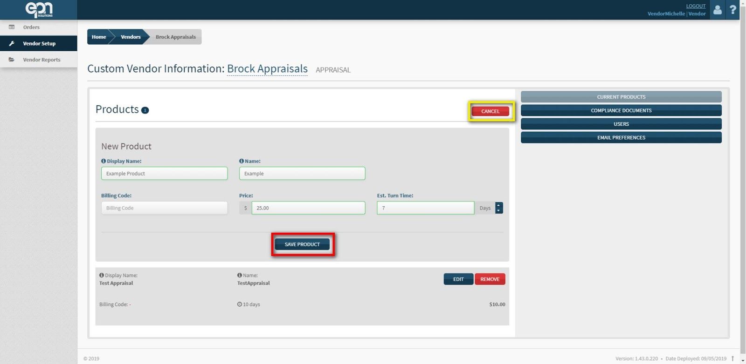Go to Home breadcrumb
The image size is (746, 364).
98,37
